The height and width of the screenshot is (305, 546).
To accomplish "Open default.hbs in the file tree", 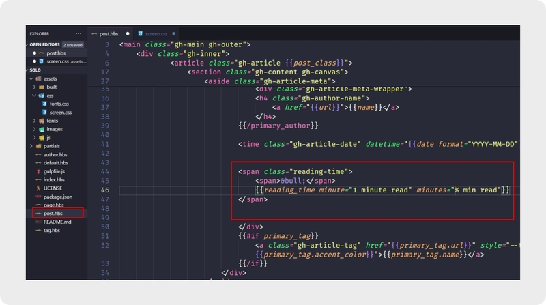I will [x=56, y=163].
